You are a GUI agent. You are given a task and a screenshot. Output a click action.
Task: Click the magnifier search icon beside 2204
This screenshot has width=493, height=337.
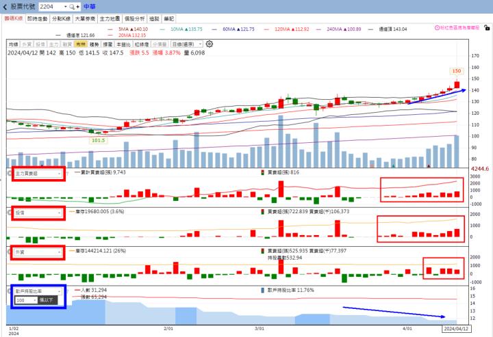72,7
